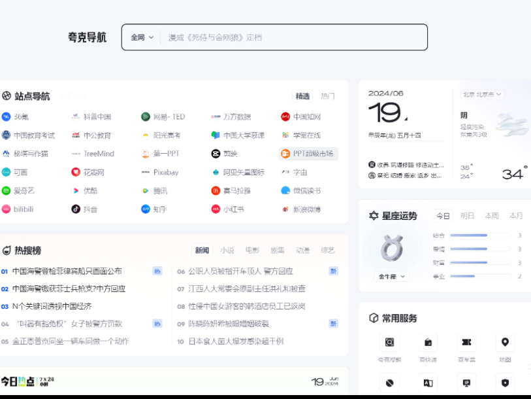Screen dimensions: 531x399
Task: Open the 抖音 black icon
Action: [x=76, y=209]
